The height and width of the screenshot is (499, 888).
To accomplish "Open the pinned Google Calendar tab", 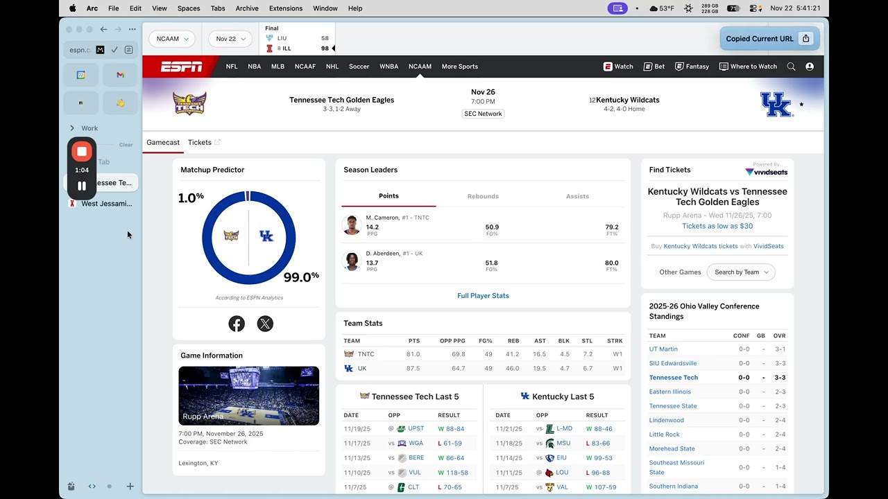I will [81, 75].
